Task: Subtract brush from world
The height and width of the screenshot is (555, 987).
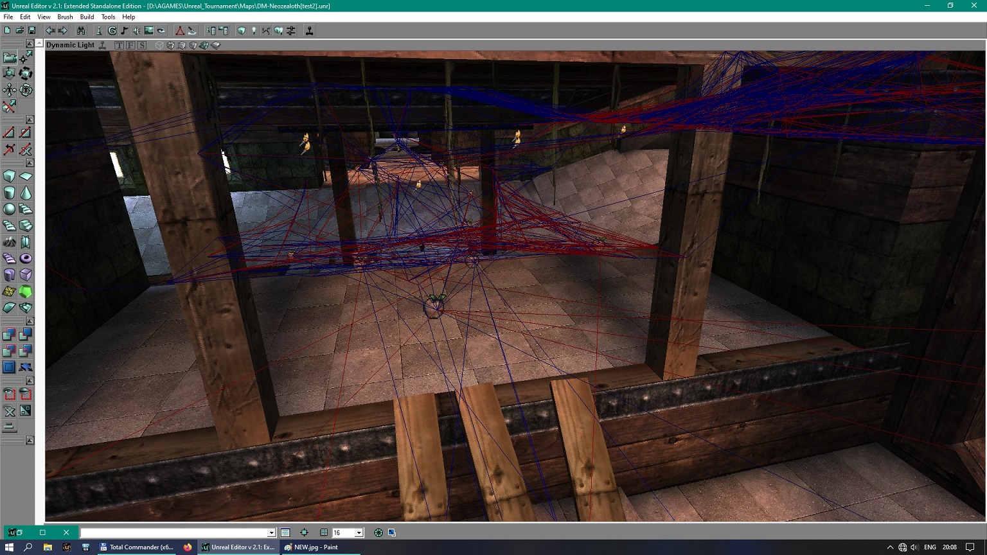Action: coord(26,334)
